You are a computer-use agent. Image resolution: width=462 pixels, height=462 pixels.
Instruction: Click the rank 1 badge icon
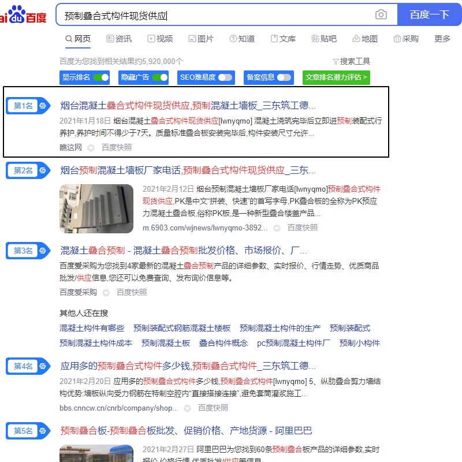[x=28, y=106]
